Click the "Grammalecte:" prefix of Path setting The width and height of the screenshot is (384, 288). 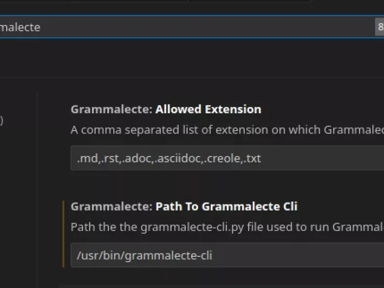tap(112, 206)
